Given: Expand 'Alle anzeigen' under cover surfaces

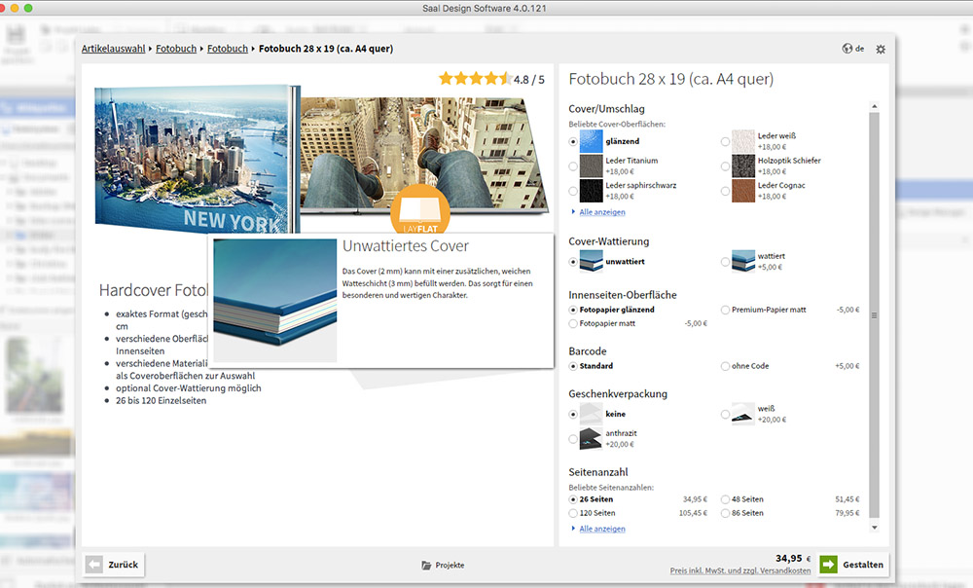Looking at the screenshot, I should pos(602,211).
